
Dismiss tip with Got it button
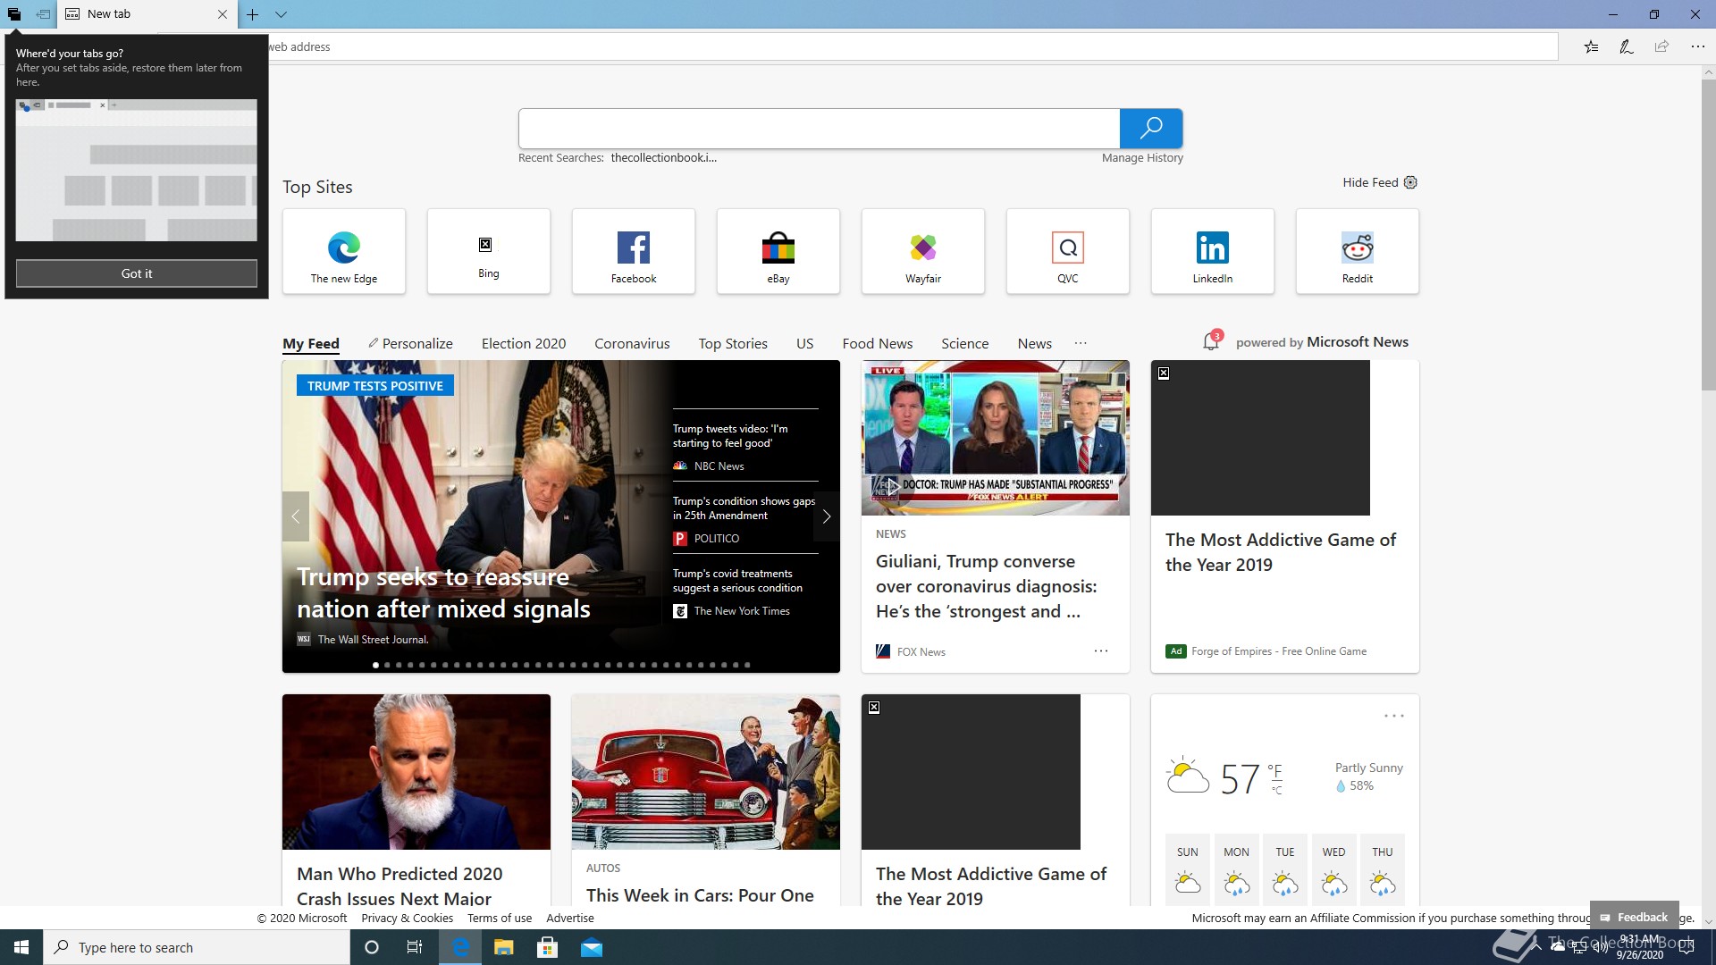coord(137,273)
